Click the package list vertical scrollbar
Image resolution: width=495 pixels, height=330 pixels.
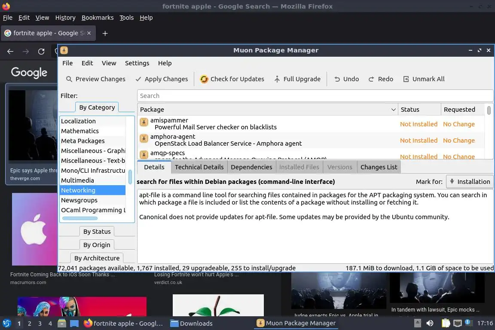pyautogui.click(x=489, y=110)
